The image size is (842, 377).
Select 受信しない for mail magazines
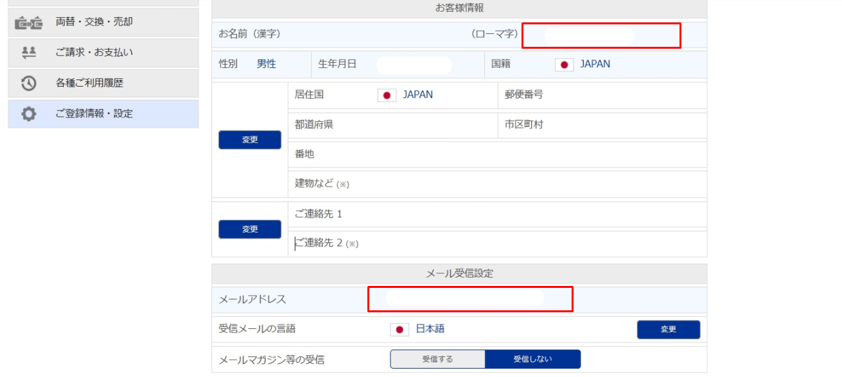(x=532, y=359)
